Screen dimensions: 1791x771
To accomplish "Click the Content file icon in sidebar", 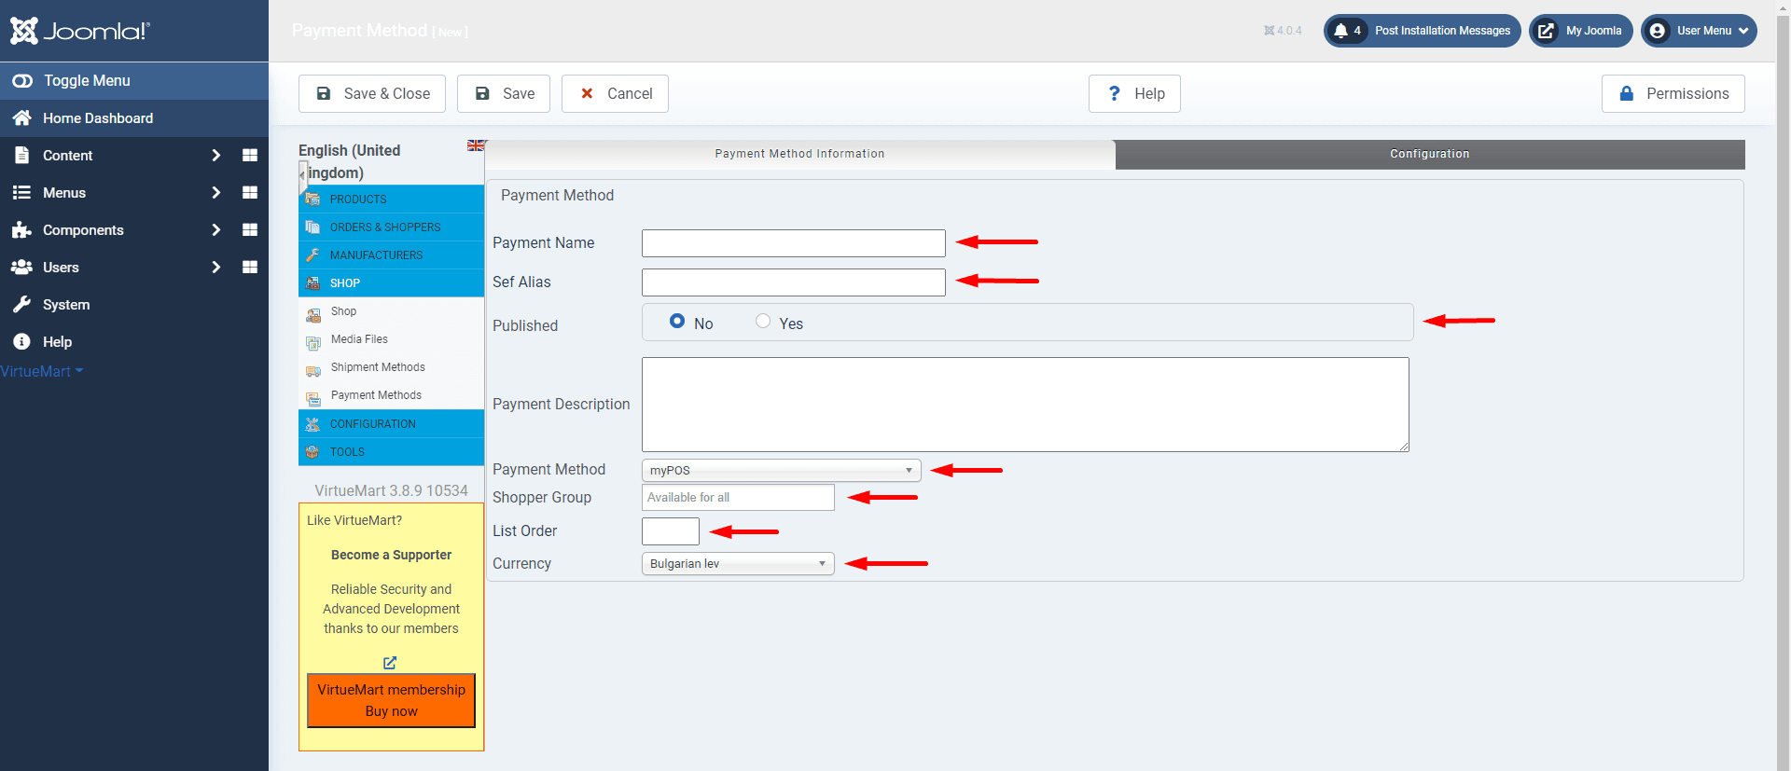I will [x=22, y=156].
